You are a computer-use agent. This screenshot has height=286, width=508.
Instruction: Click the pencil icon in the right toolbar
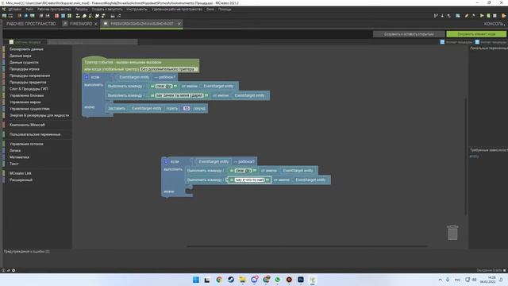point(467,16)
